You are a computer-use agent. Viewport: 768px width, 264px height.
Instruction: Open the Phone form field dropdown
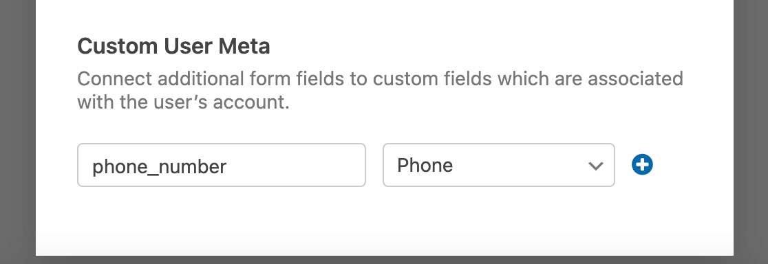pyautogui.click(x=499, y=165)
